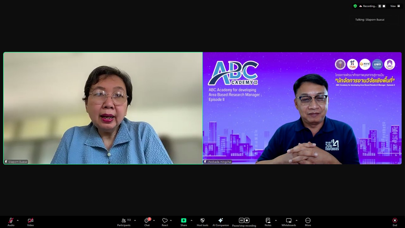This screenshot has height=228, width=405.
Task: Open Whiteboards from the toolbar
Action: pos(289,222)
